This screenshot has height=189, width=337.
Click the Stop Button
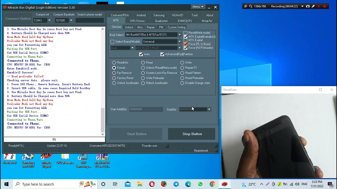pyautogui.click(x=192, y=134)
